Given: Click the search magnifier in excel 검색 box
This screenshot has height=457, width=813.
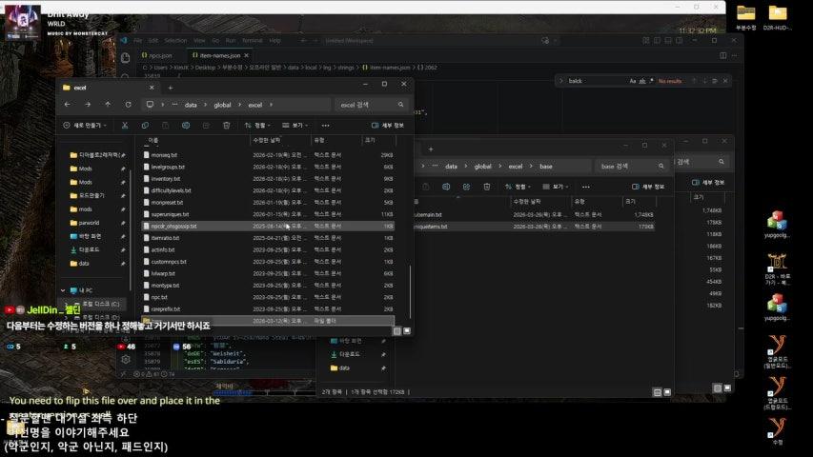Looking at the screenshot, I should point(401,105).
